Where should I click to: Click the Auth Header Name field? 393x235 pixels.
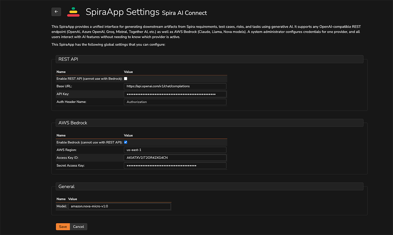[175, 102]
